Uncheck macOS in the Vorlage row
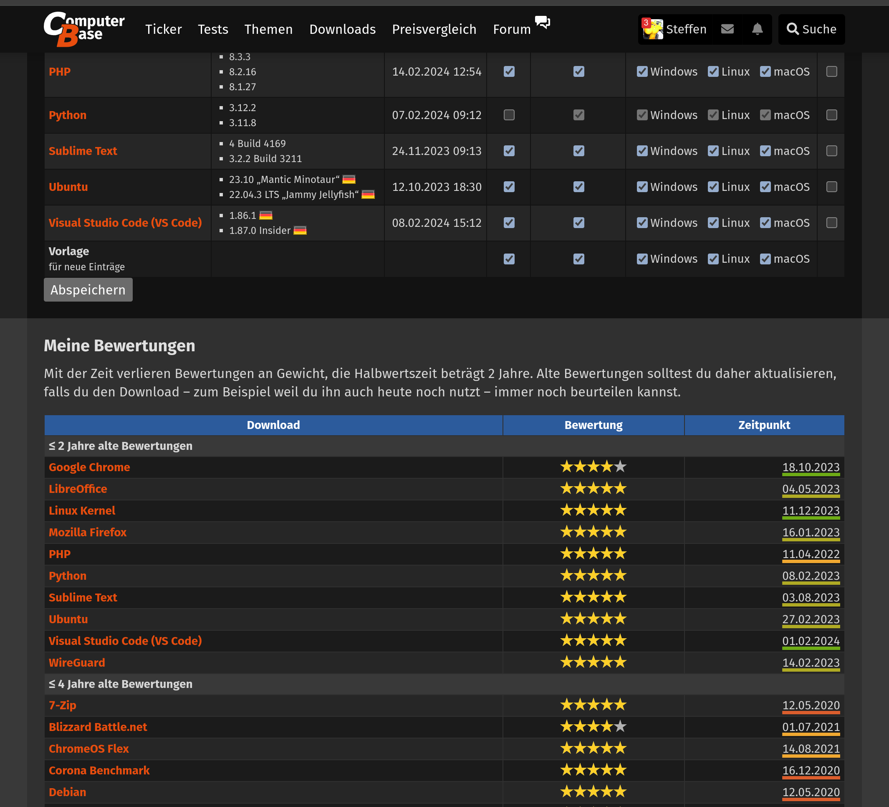Viewport: 889px width, 807px height. click(765, 259)
